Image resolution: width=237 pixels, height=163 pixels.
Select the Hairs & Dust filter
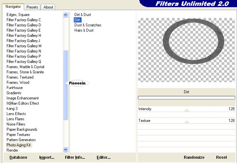point(84,30)
